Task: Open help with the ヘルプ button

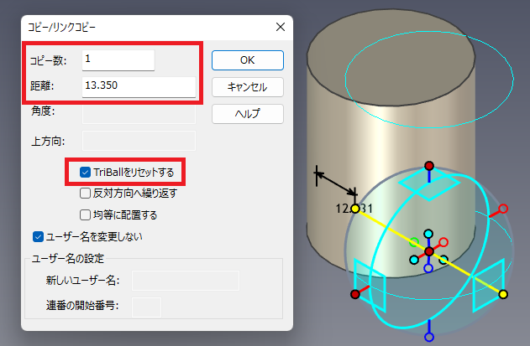Action: pos(247,113)
